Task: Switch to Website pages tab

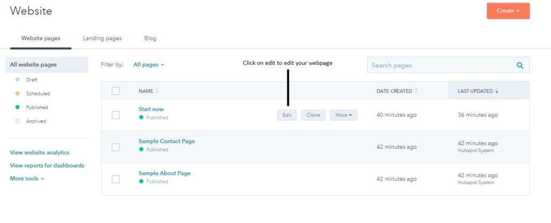Action: tap(41, 38)
